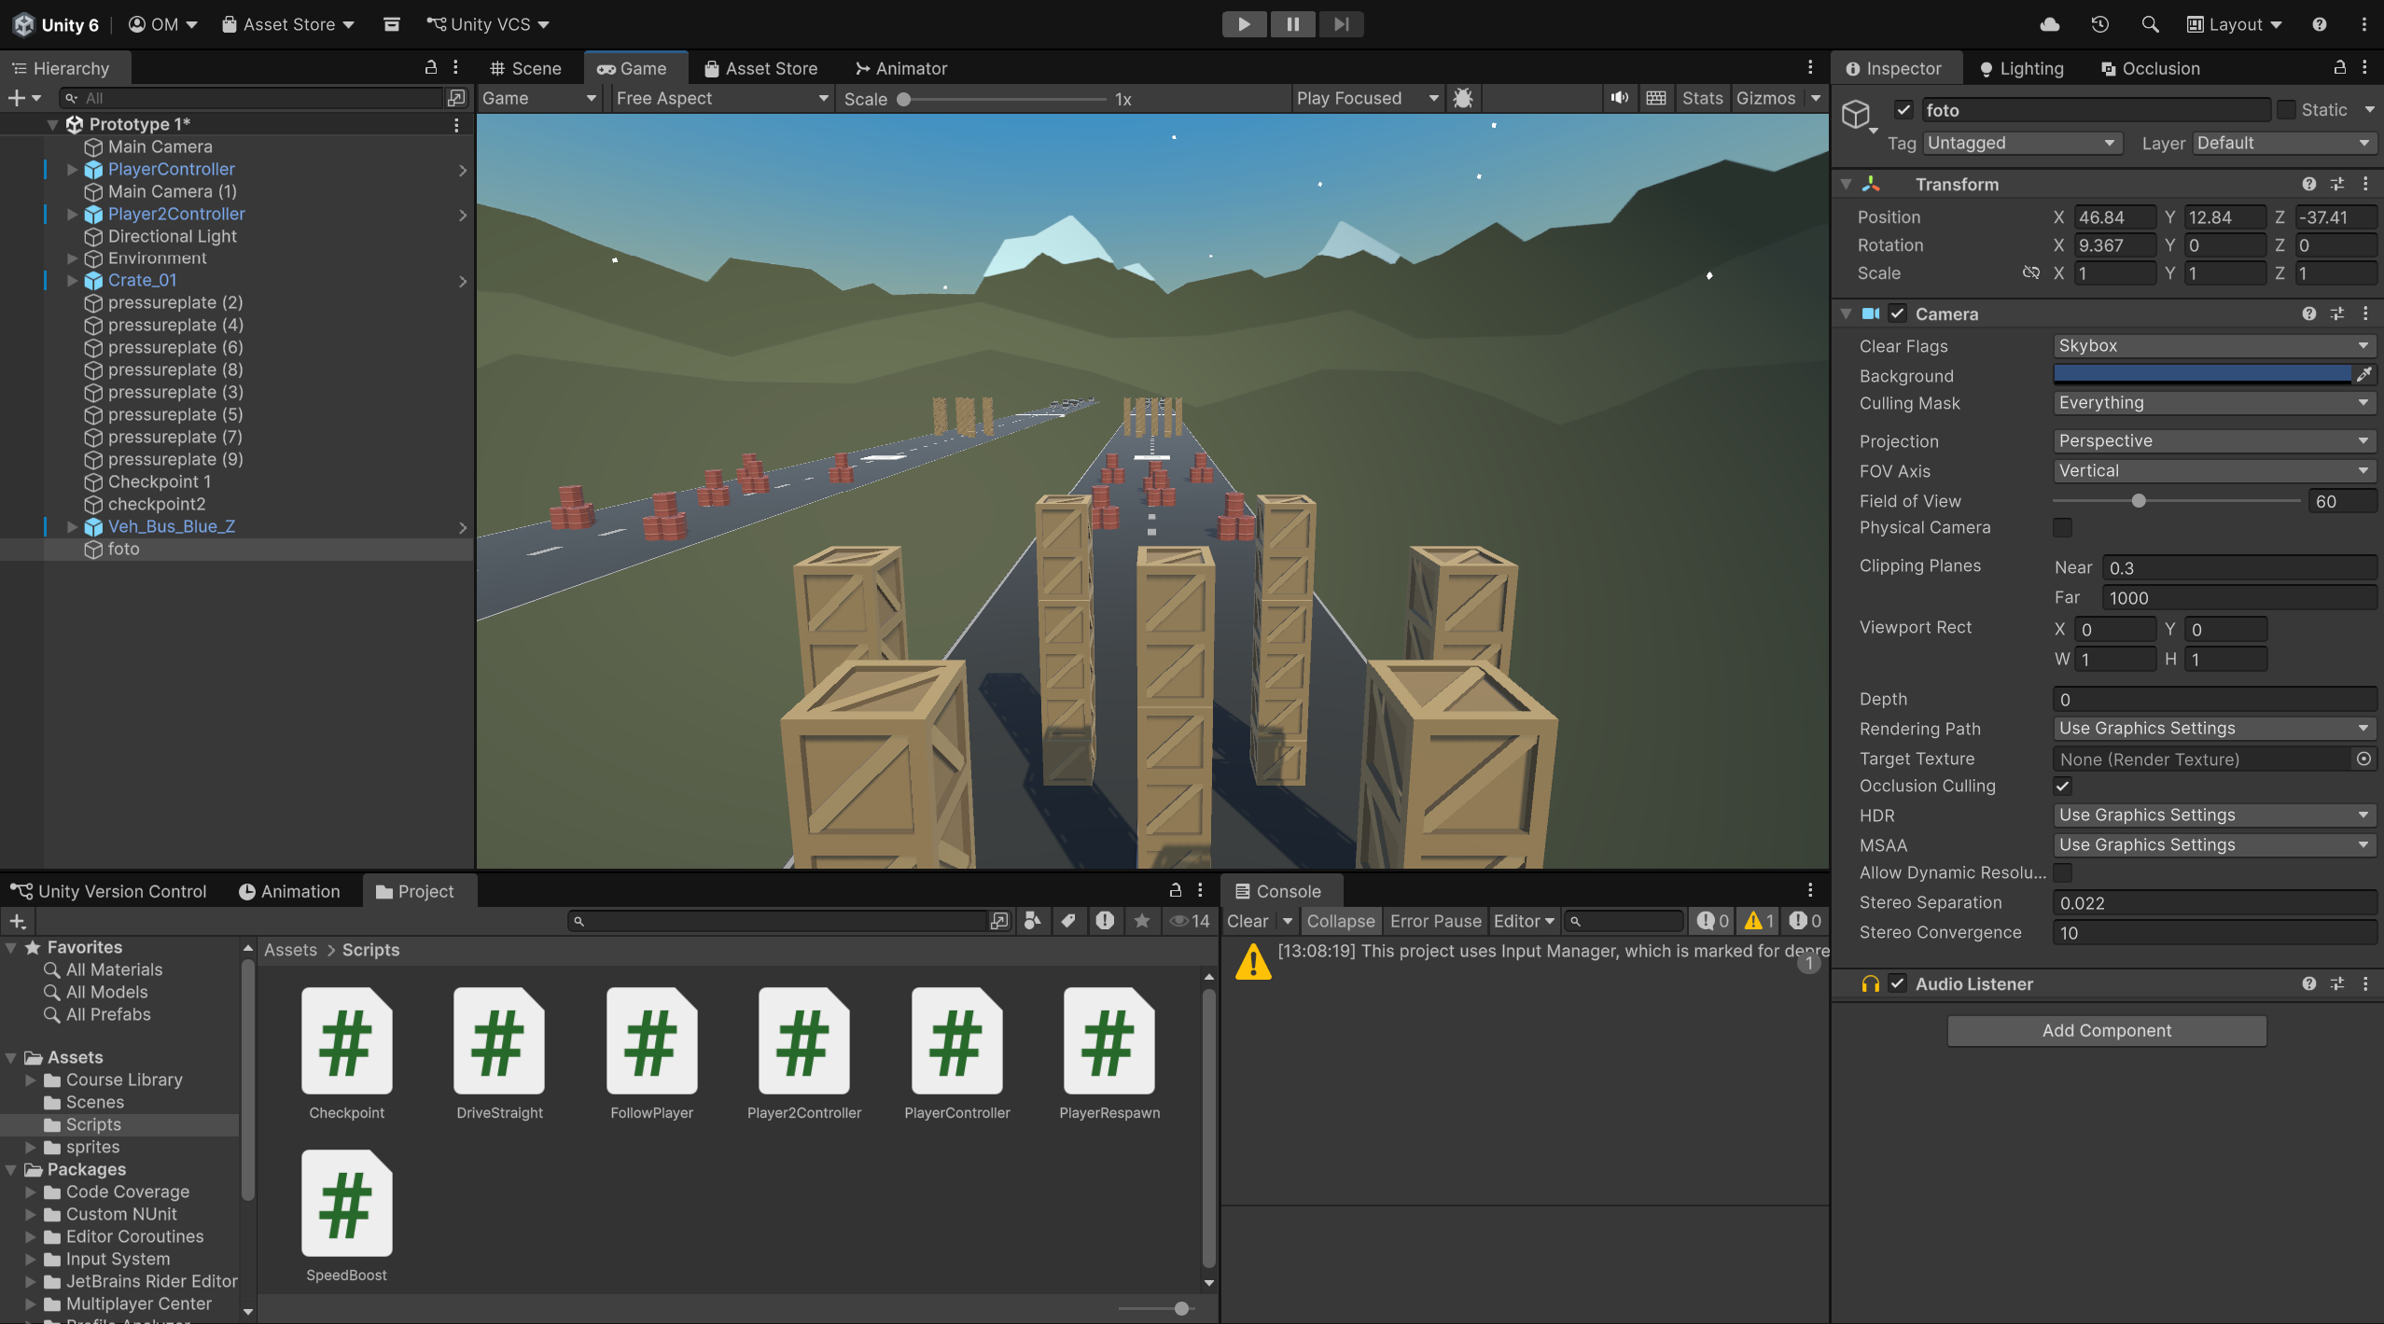Enable the Static checkbox for foto
This screenshot has height=1324, width=2384.
coord(2286,110)
